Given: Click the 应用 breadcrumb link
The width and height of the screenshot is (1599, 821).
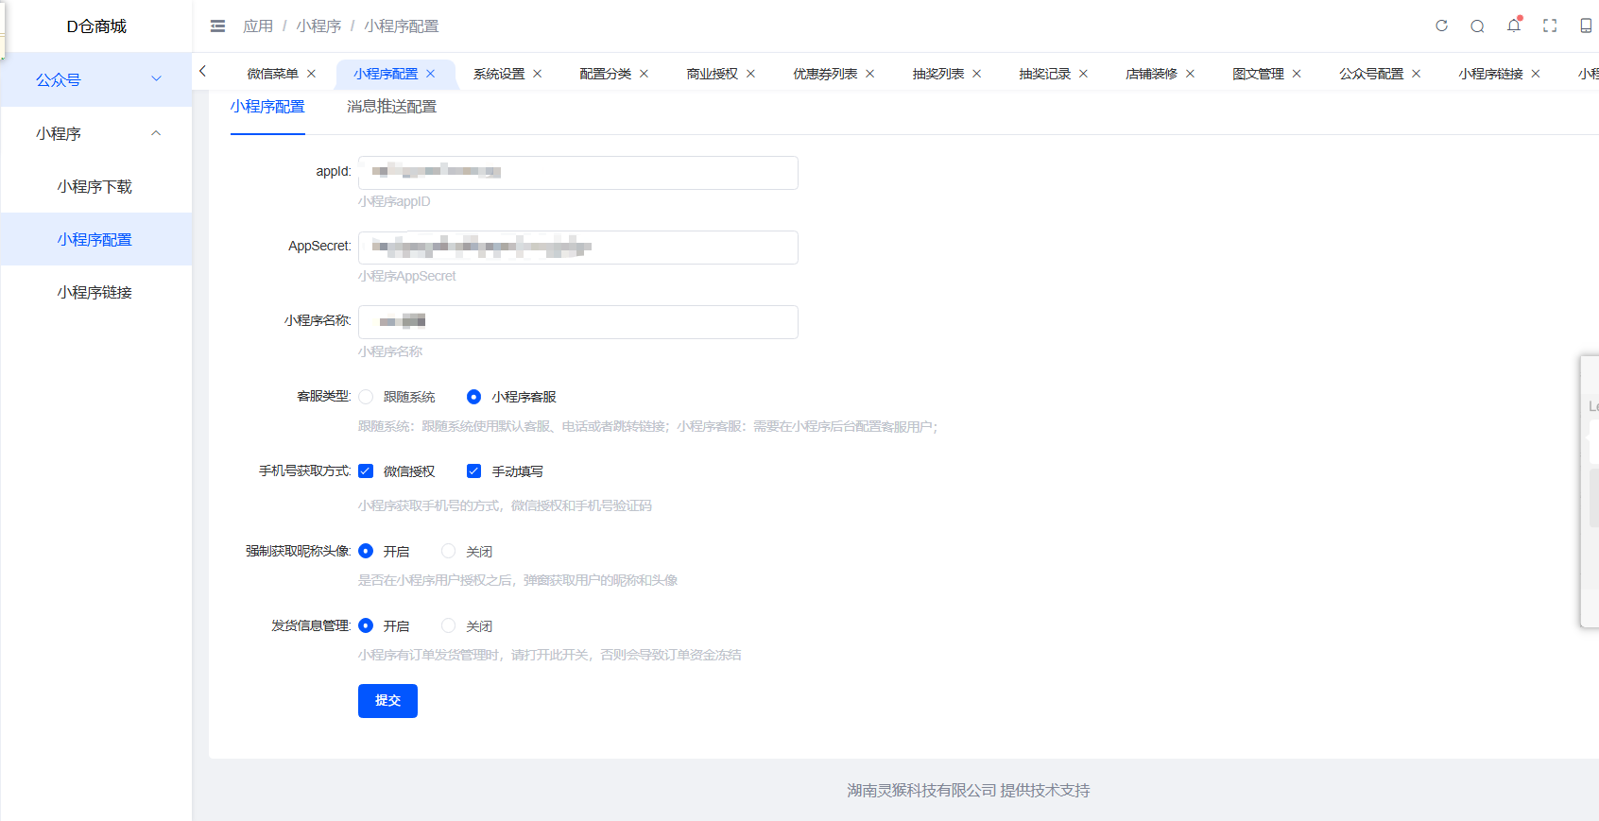Looking at the screenshot, I should 257,26.
